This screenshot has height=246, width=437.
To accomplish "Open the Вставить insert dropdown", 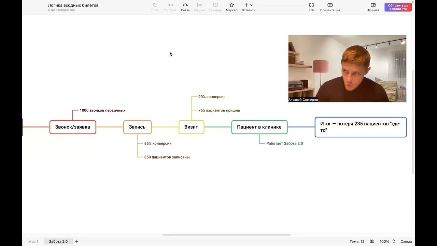I will pos(249,7).
